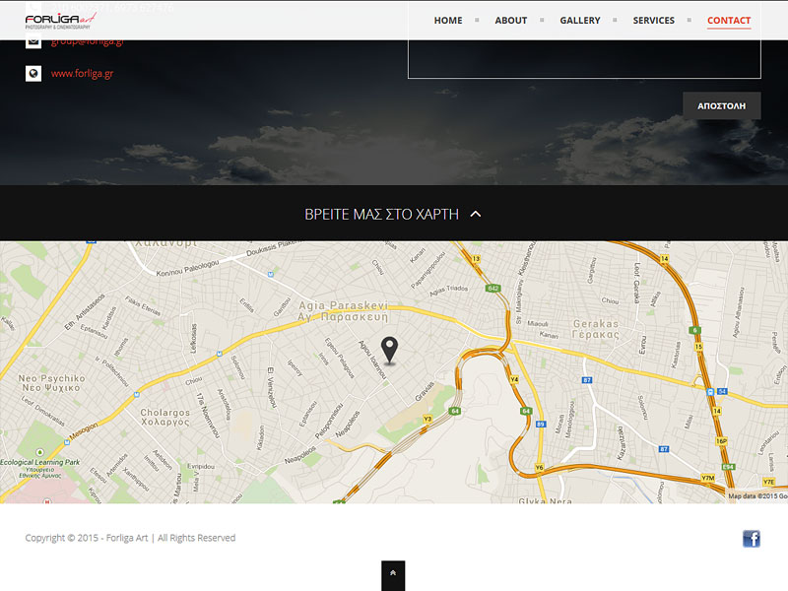Click the envelope email icon
This screenshot has width=788, height=591.
coord(33,42)
